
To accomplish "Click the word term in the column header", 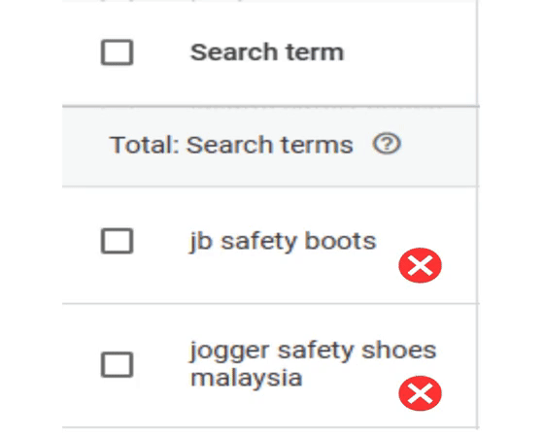I will 315,52.
